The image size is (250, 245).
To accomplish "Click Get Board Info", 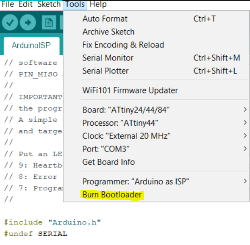I will 108,162.
